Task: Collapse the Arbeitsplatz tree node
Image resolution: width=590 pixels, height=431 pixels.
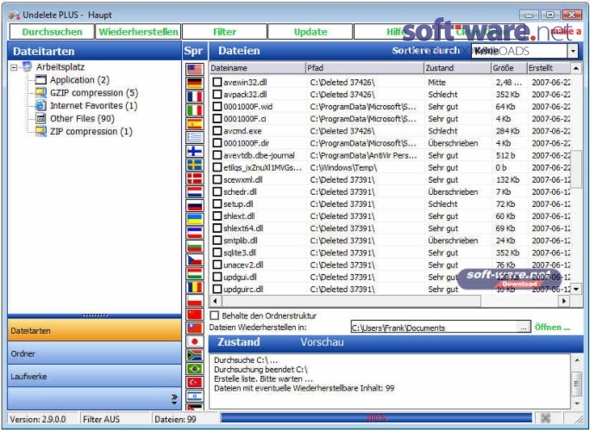Action: pos(15,68)
